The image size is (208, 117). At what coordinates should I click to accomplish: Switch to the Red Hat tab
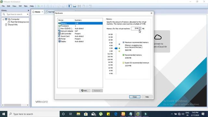pos(50,12)
